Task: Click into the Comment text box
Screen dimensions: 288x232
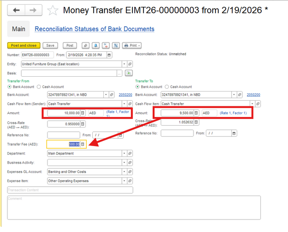Action: tap(134, 209)
